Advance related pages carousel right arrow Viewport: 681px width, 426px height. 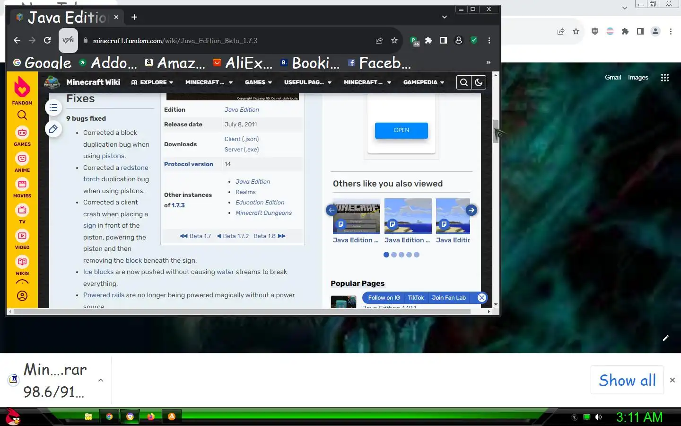[471, 210]
